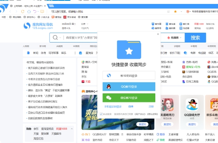Open the dropdown arrow beside the undo icon
This screenshot has width=218, height=143.
(38, 11)
